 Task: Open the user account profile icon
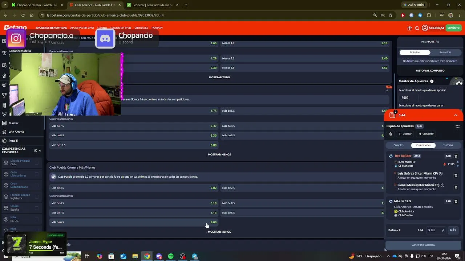pos(425,28)
